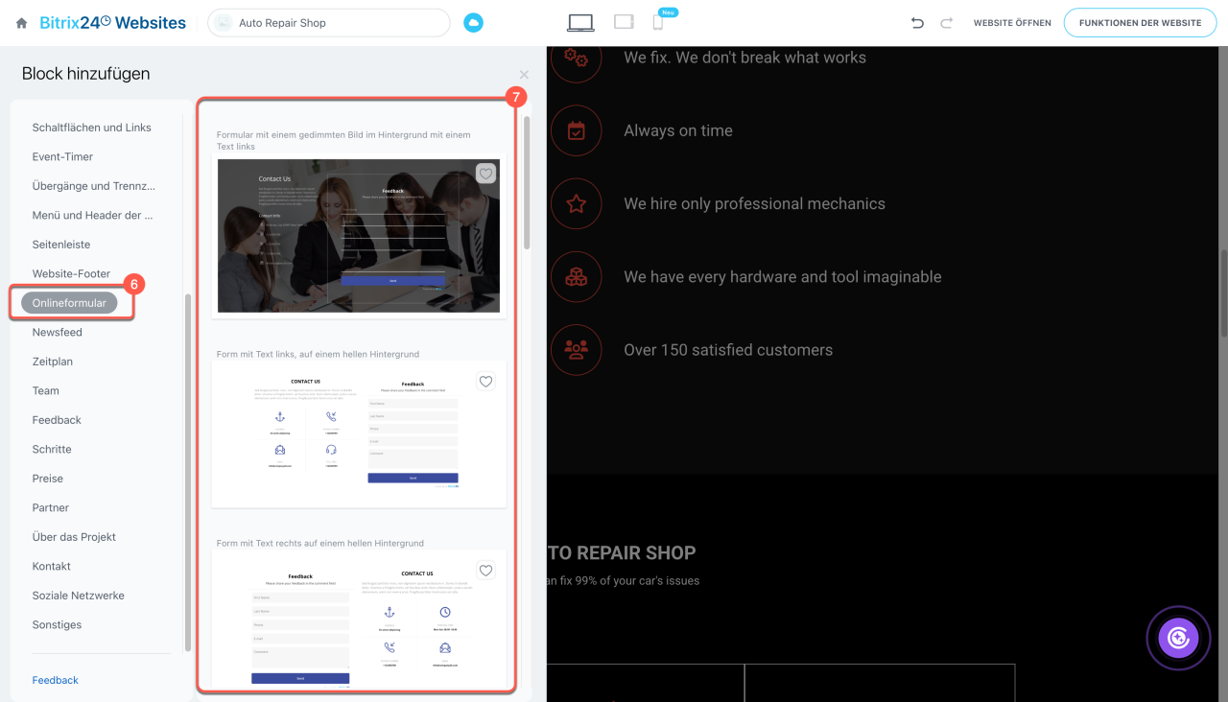Select the Newsfeed category
The image size is (1228, 702).
[58, 333]
